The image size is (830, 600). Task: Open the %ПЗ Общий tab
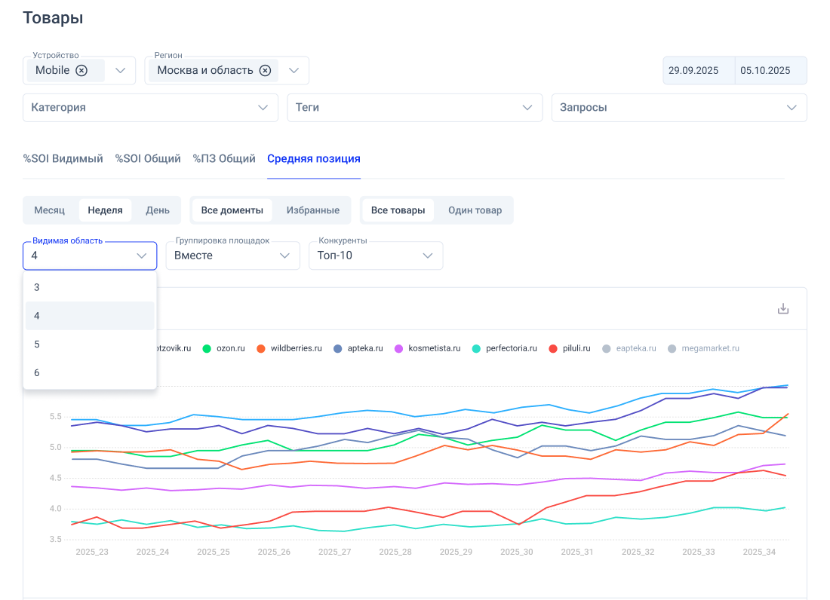[223, 159]
